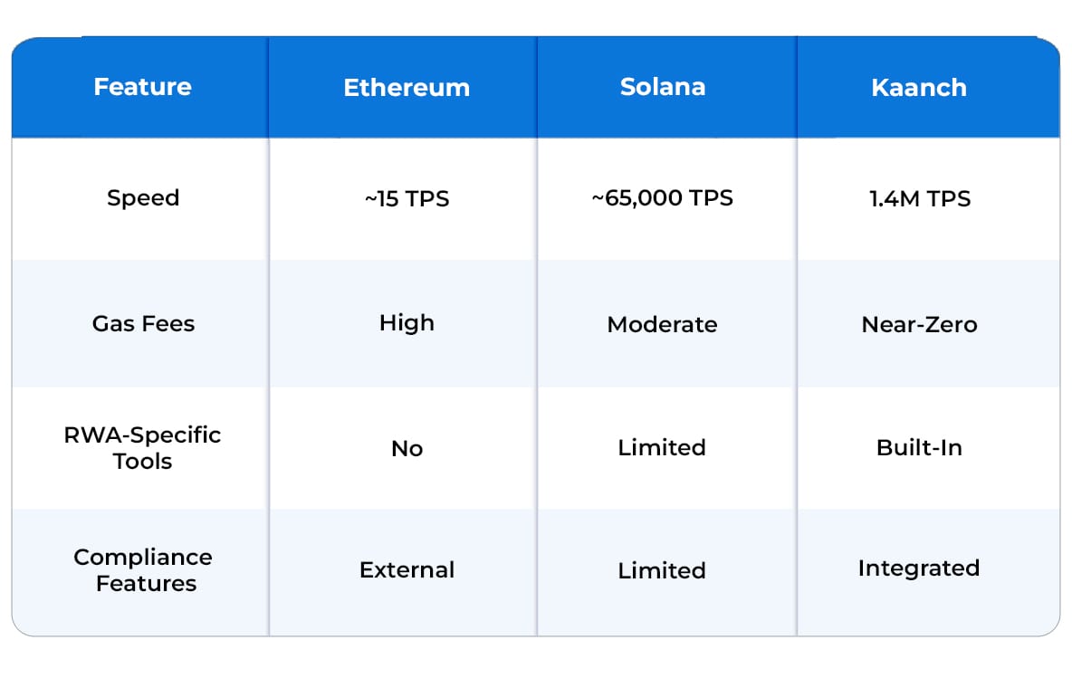
Task: Click the Gas Fees row label
Action: coord(143,324)
